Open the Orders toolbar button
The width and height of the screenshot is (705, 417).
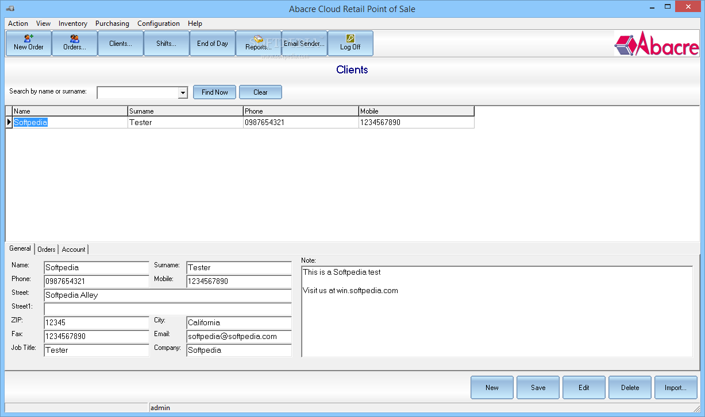pyautogui.click(x=75, y=43)
